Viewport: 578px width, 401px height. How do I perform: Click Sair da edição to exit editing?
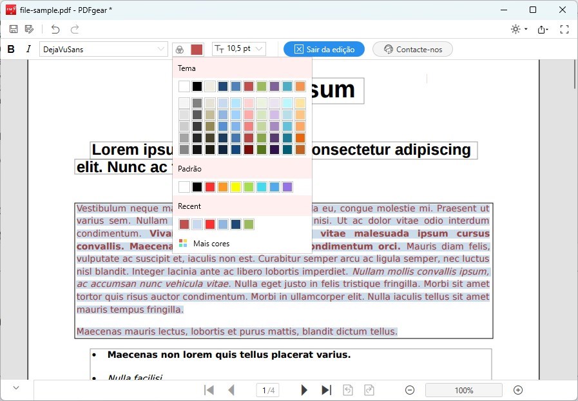tap(323, 48)
